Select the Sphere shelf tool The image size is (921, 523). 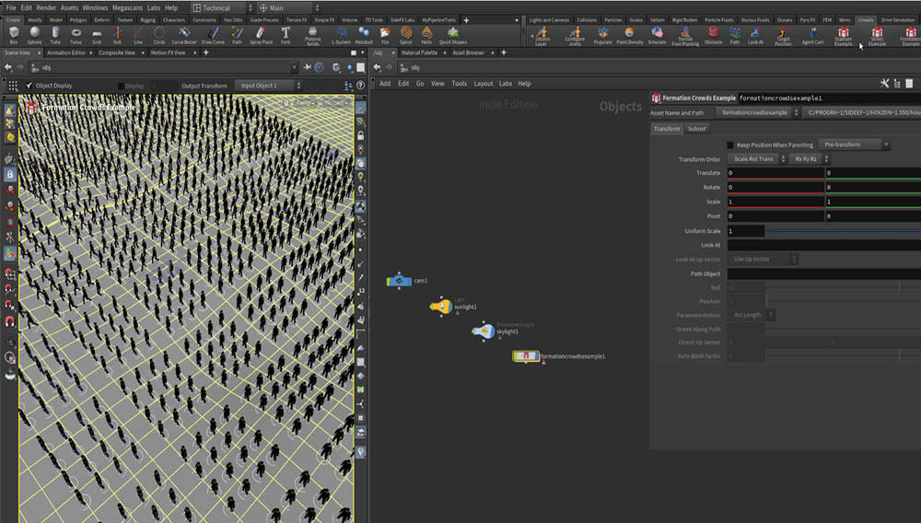33,34
